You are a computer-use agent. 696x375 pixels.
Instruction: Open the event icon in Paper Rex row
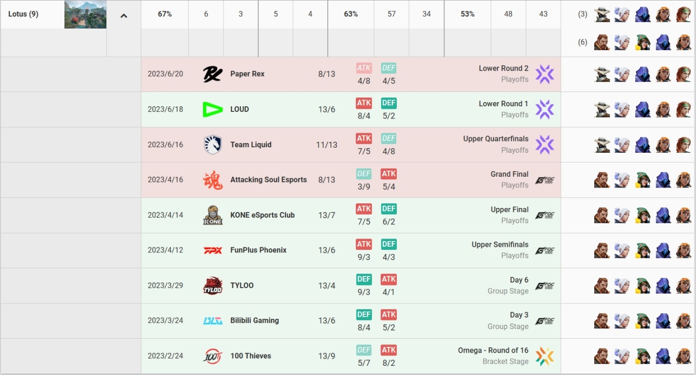(545, 74)
